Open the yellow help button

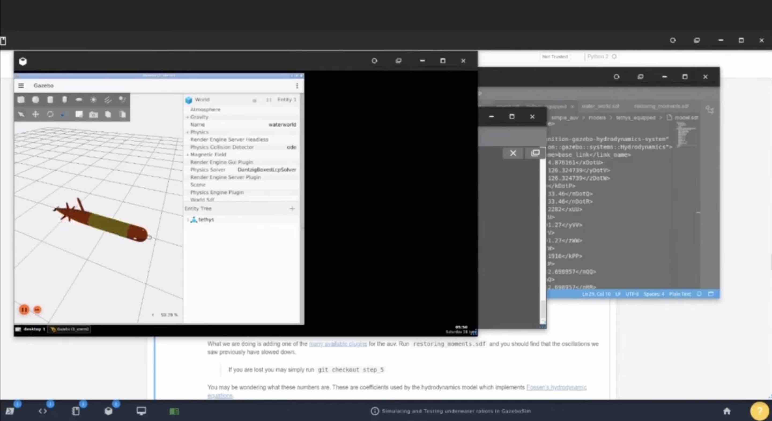(x=759, y=411)
